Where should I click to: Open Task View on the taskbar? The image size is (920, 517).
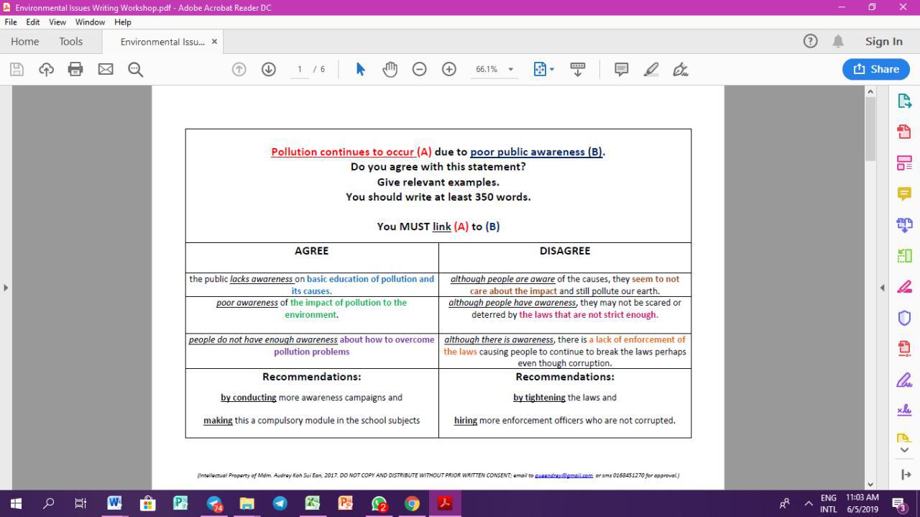tap(80, 503)
